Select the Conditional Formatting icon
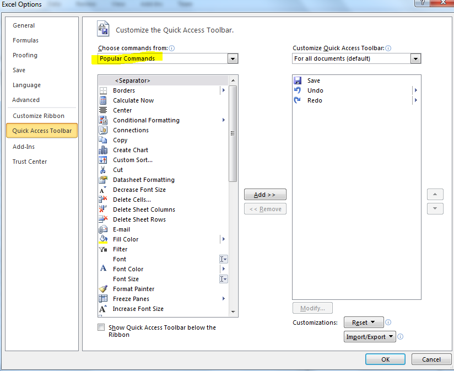The height and width of the screenshot is (371, 454). point(103,120)
